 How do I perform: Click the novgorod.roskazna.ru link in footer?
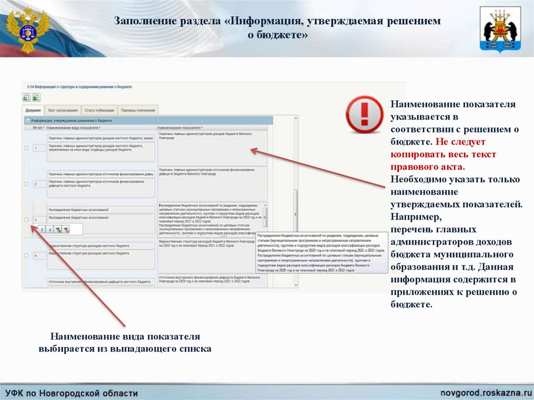[484, 392]
